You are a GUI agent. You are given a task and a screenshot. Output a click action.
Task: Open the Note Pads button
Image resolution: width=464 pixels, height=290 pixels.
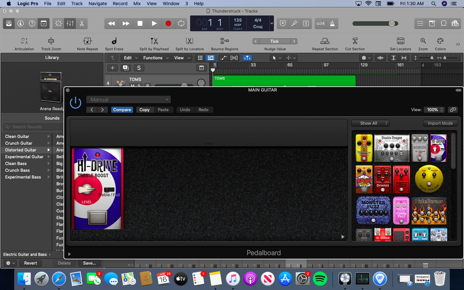point(432,23)
